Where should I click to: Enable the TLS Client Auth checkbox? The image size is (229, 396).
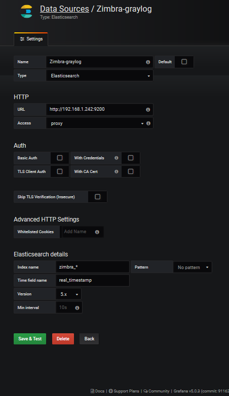pos(60,171)
